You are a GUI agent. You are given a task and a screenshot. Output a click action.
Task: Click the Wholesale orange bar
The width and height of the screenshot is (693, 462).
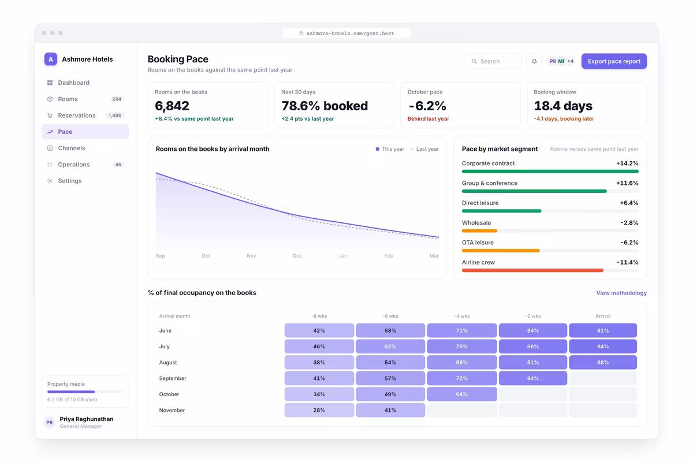click(479, 231)
